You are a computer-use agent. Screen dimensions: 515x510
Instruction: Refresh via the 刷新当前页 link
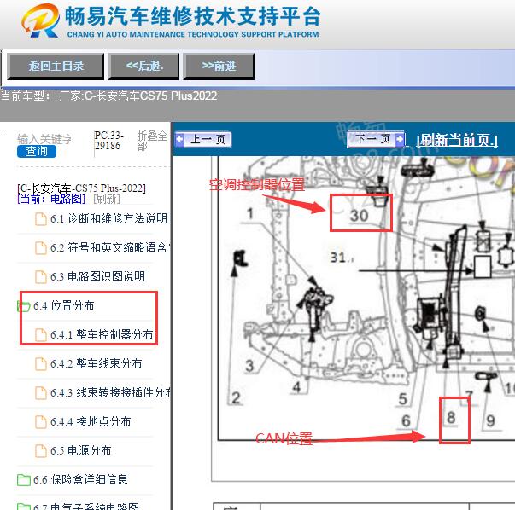pos(457,140)
